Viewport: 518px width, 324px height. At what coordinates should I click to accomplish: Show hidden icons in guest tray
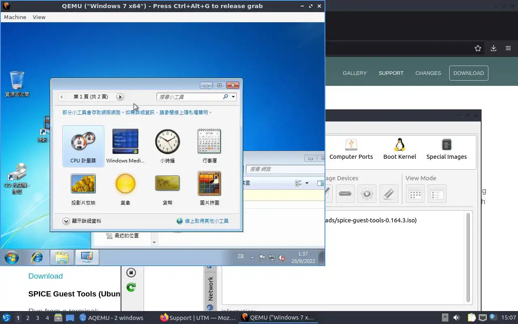click(252, 258)
